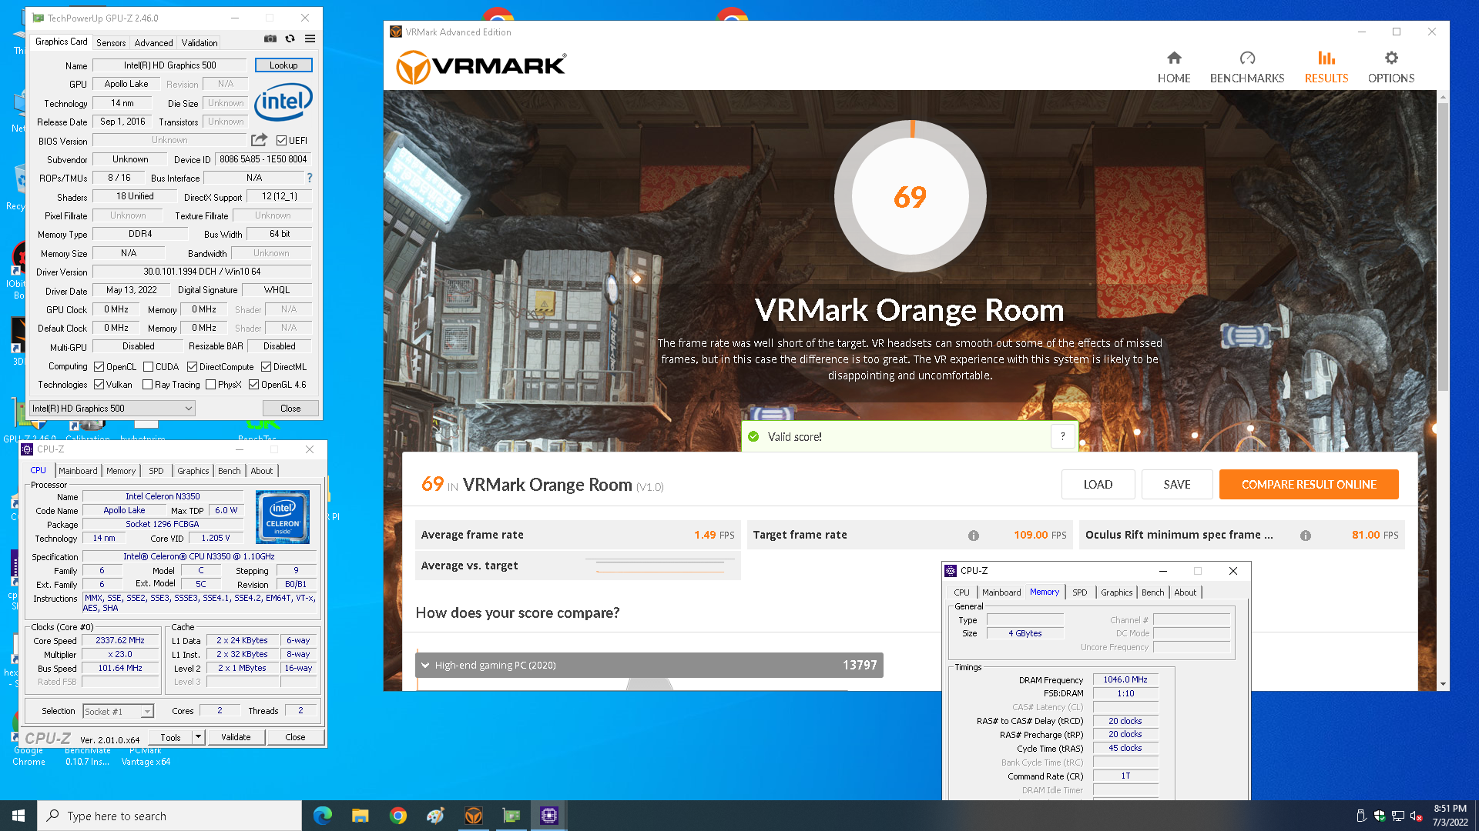Click COMPARE RESULT ONLINE button
The height and width of the screenshot is (831, 1479).
(x=1309, y=485)
